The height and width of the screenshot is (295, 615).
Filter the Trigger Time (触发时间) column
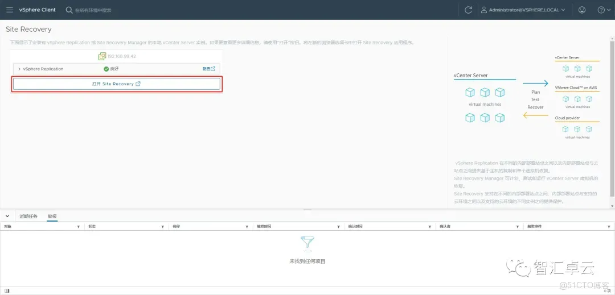(x=338, y=227)
